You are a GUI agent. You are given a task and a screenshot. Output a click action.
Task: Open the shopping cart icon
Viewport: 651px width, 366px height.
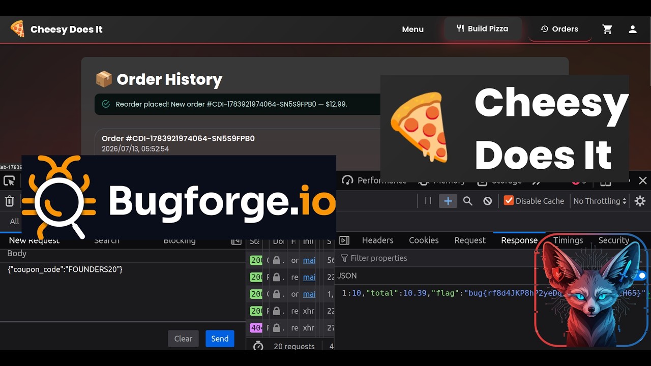click(x=607, y=29)
